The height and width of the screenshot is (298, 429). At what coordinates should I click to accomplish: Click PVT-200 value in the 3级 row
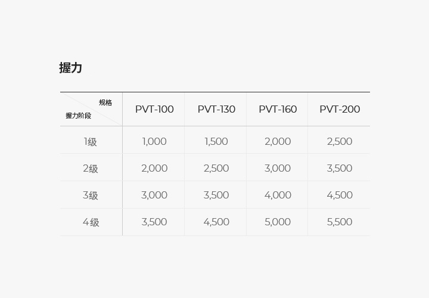coord(340,195)
